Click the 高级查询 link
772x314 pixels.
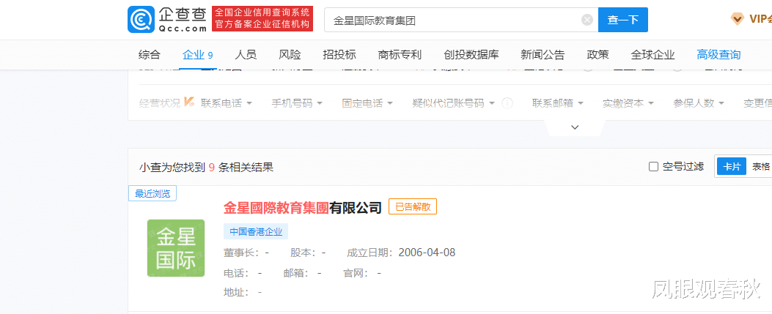[718, 55]
